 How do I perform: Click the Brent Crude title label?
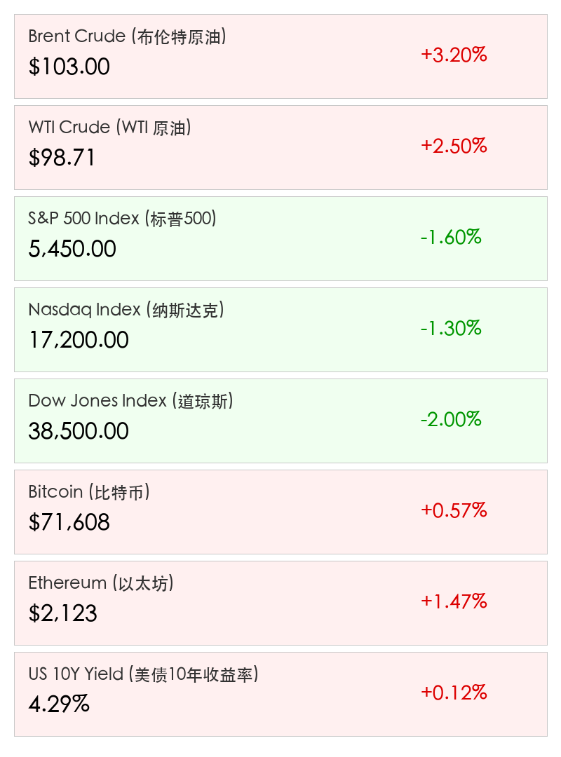(127, 36)
